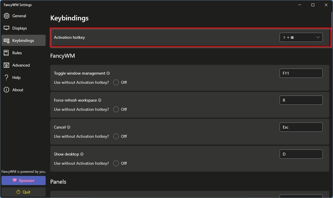Switch to the Keybindings section

pyautogui.click(x=7, y=40)
